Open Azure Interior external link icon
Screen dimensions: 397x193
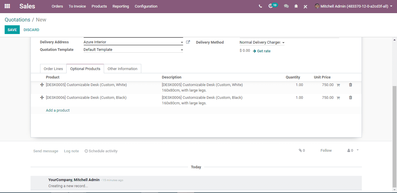click(x=188, y=42)
